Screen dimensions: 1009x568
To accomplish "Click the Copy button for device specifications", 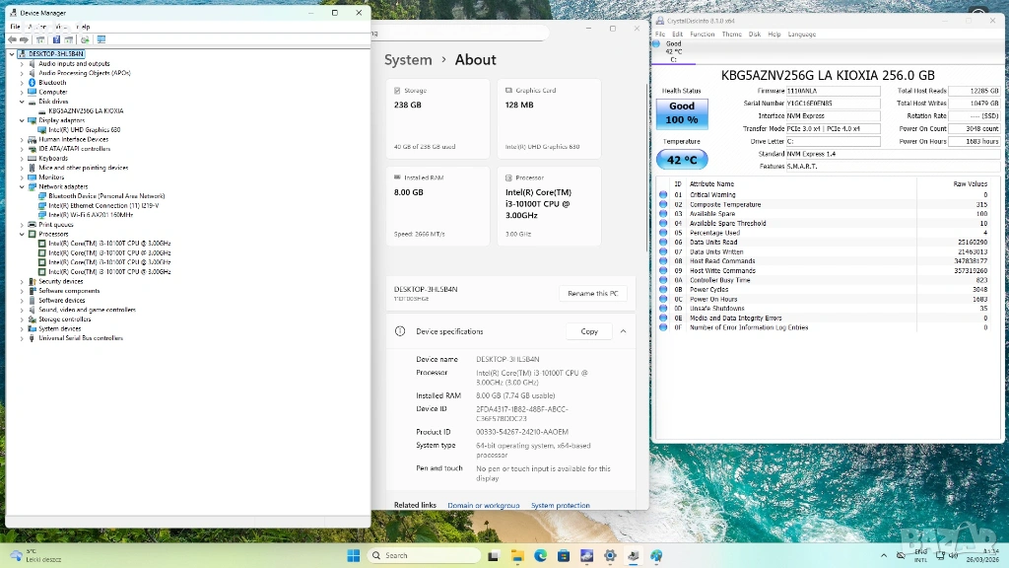I will [x=589, y=331].
